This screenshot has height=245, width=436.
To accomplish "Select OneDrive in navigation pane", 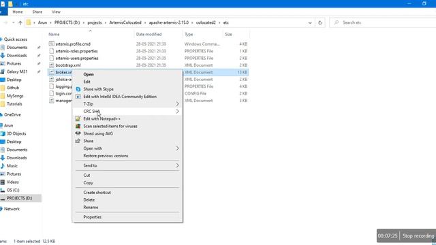I will (x=12, y=115).
